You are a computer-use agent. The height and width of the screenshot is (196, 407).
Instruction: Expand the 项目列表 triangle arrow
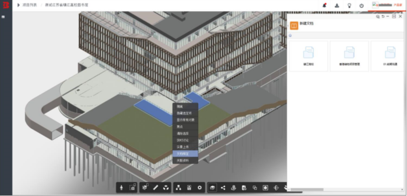click(x=18, y=5)
